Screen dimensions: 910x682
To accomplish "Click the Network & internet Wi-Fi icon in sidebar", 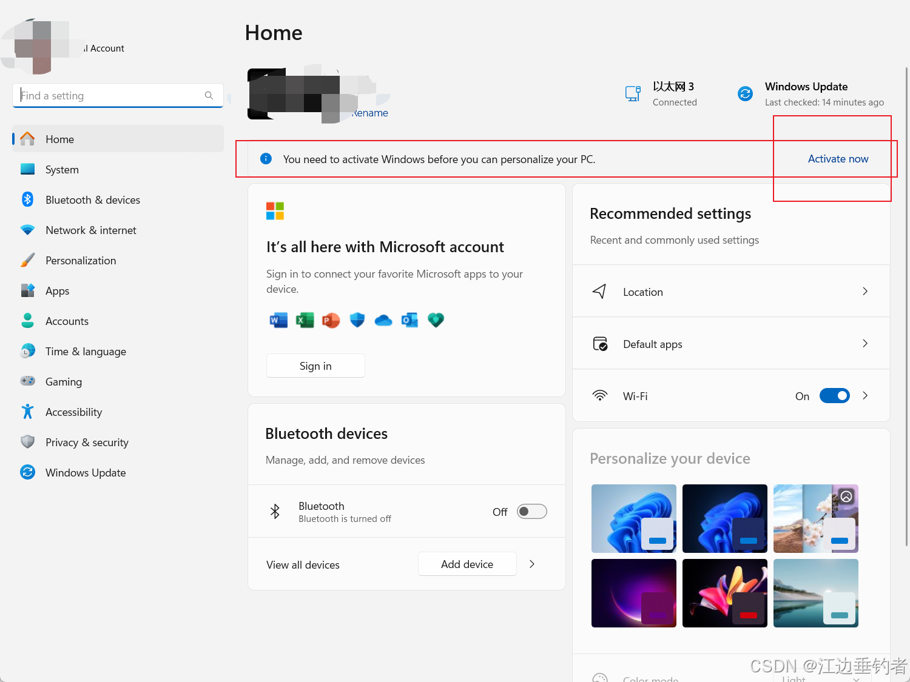I will pos(27,230).
